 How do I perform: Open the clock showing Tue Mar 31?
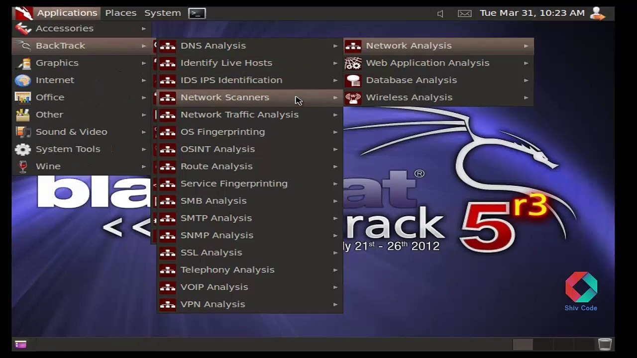[532, 13]
